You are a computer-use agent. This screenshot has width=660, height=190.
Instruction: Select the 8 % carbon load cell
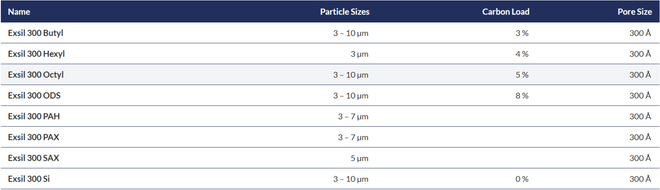tap(522, 96)
